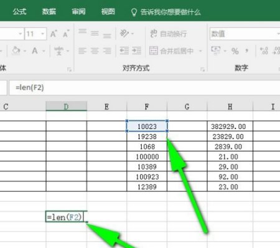The height and width of the screenshot is (248, 280).
Task: Click cell containing 2839.00
Action: point(230,146)
